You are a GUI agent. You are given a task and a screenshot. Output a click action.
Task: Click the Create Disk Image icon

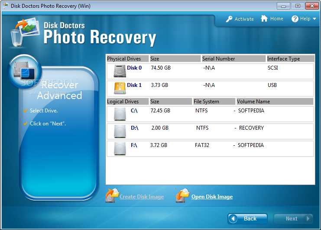click(x=112, y=195)
